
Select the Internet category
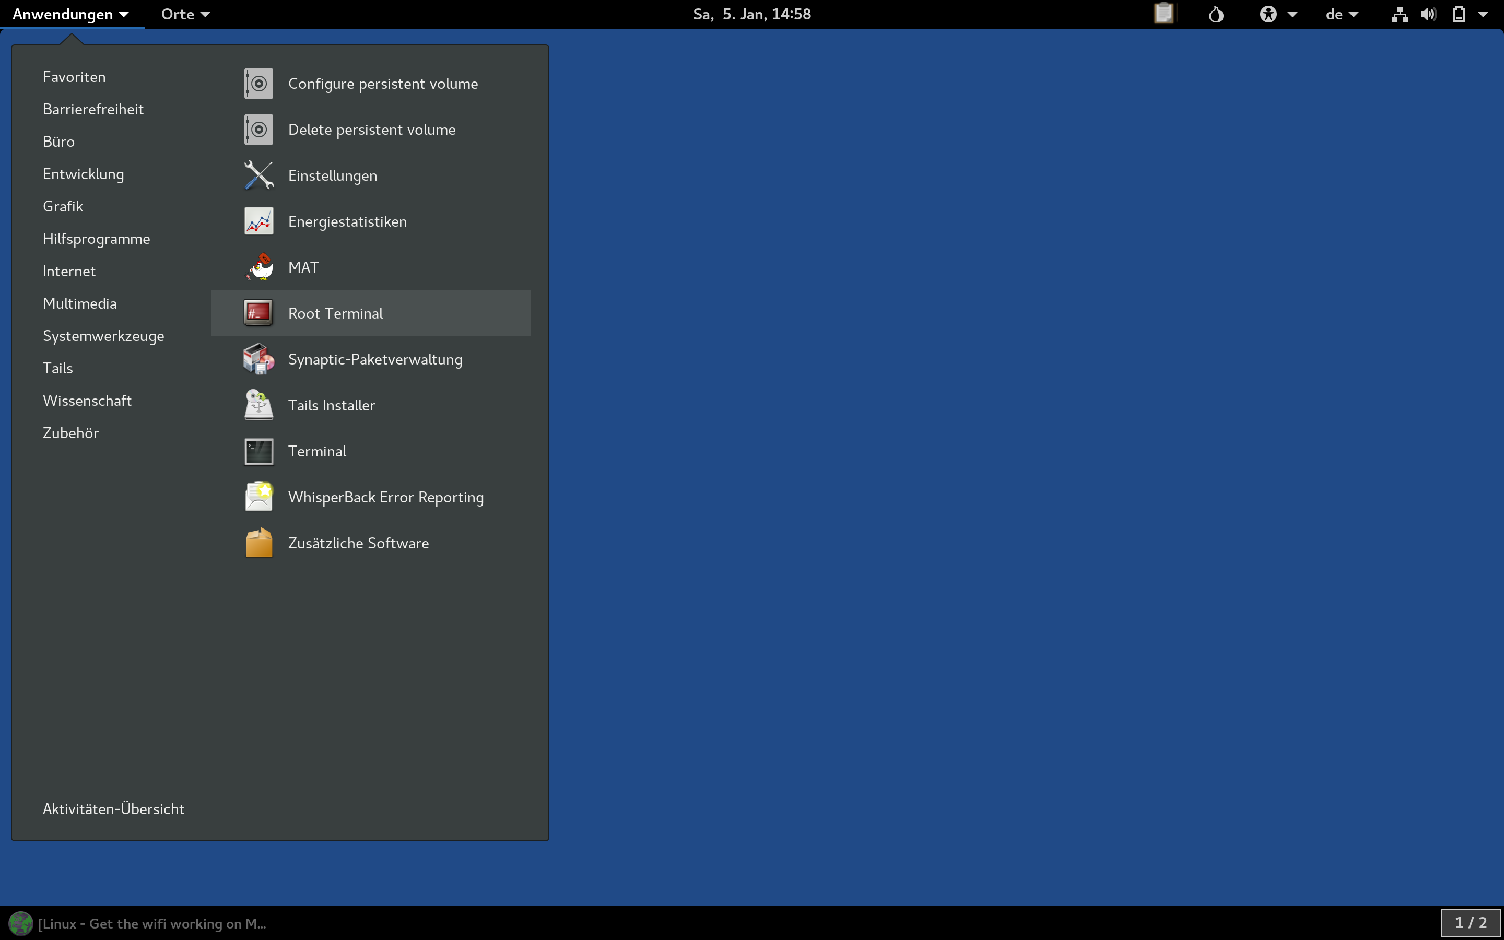pyautogui.click(x=69, y=271)
